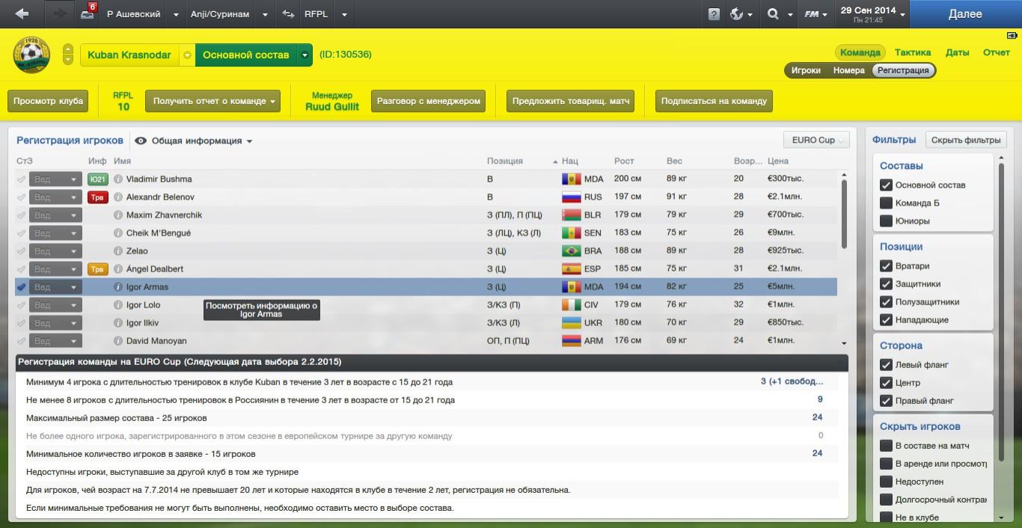Viewport: 1022px width, 528px height.
Task: Sort the table by Цена column
Action: coord(778,161)
